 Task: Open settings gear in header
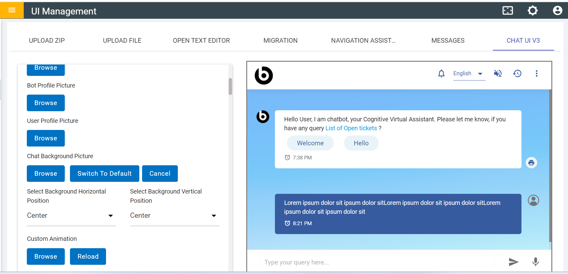[x=533, y=10]
